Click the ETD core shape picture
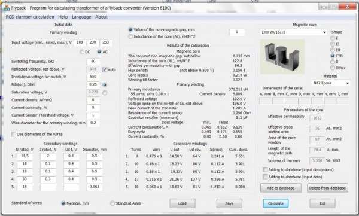 pyautogui.click(x=282, y=56)
